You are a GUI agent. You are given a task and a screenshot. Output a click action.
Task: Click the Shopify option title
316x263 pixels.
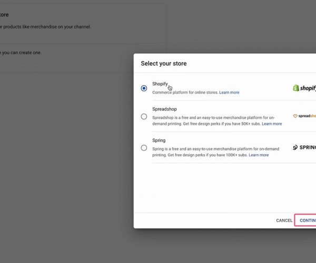[x=160, y=84]
